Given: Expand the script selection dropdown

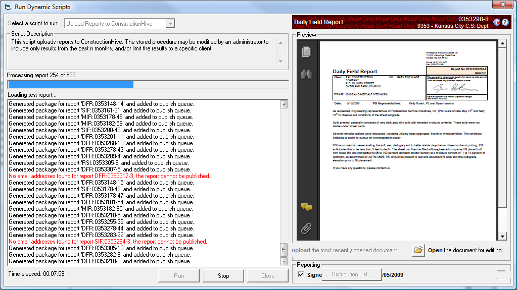Looking at the screenshot, I should pos(170,23).
